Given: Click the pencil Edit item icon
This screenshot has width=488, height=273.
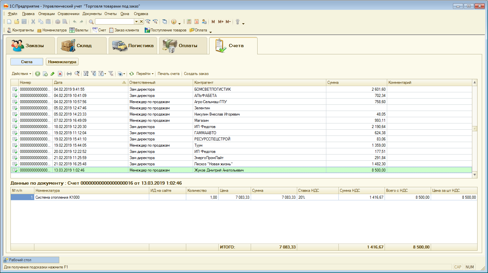Looking at the screenshot, I should click(x=52, y=74).
